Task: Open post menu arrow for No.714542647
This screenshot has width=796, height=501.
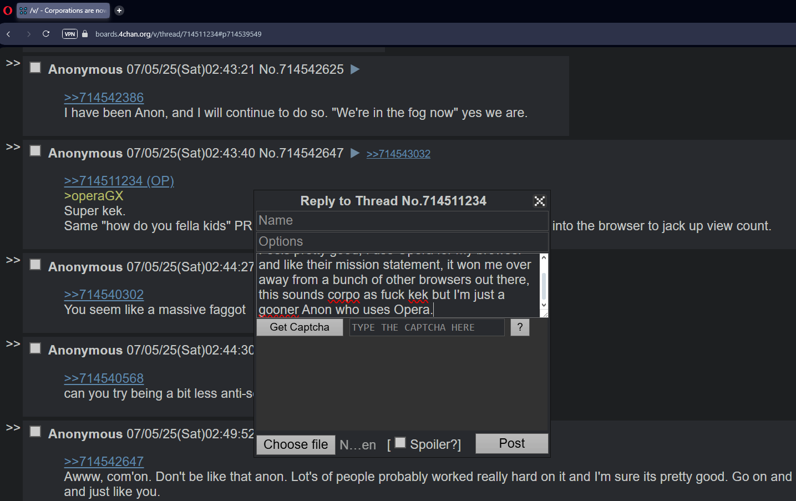Action: click(x=356, y=153)
